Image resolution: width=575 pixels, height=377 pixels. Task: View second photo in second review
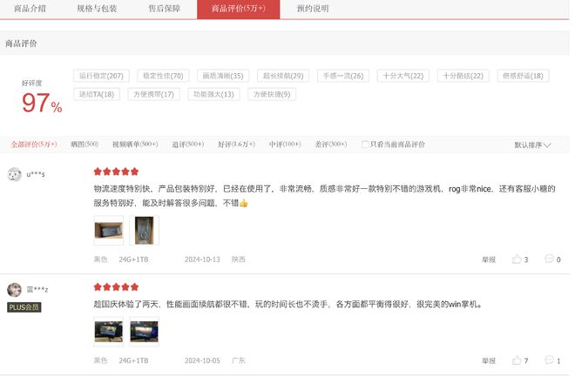point(144,332)
